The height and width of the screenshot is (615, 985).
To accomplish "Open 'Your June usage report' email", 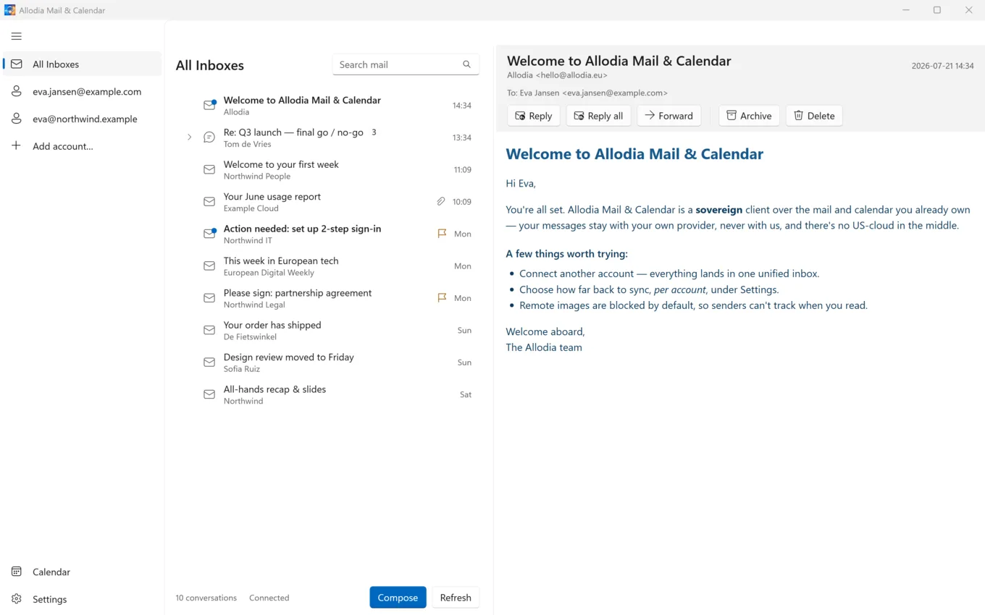I will 328,202.
